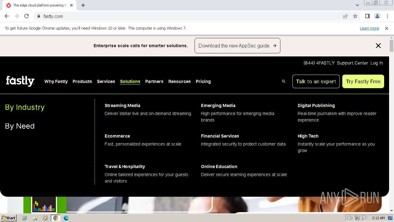Open Partners menu
Image resolution: width=394 pixels, height=222 pixels.
click(x=154, y=81)
